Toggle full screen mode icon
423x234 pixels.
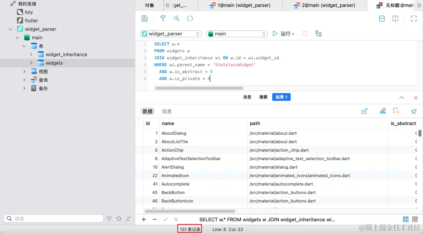pos(413,18)
